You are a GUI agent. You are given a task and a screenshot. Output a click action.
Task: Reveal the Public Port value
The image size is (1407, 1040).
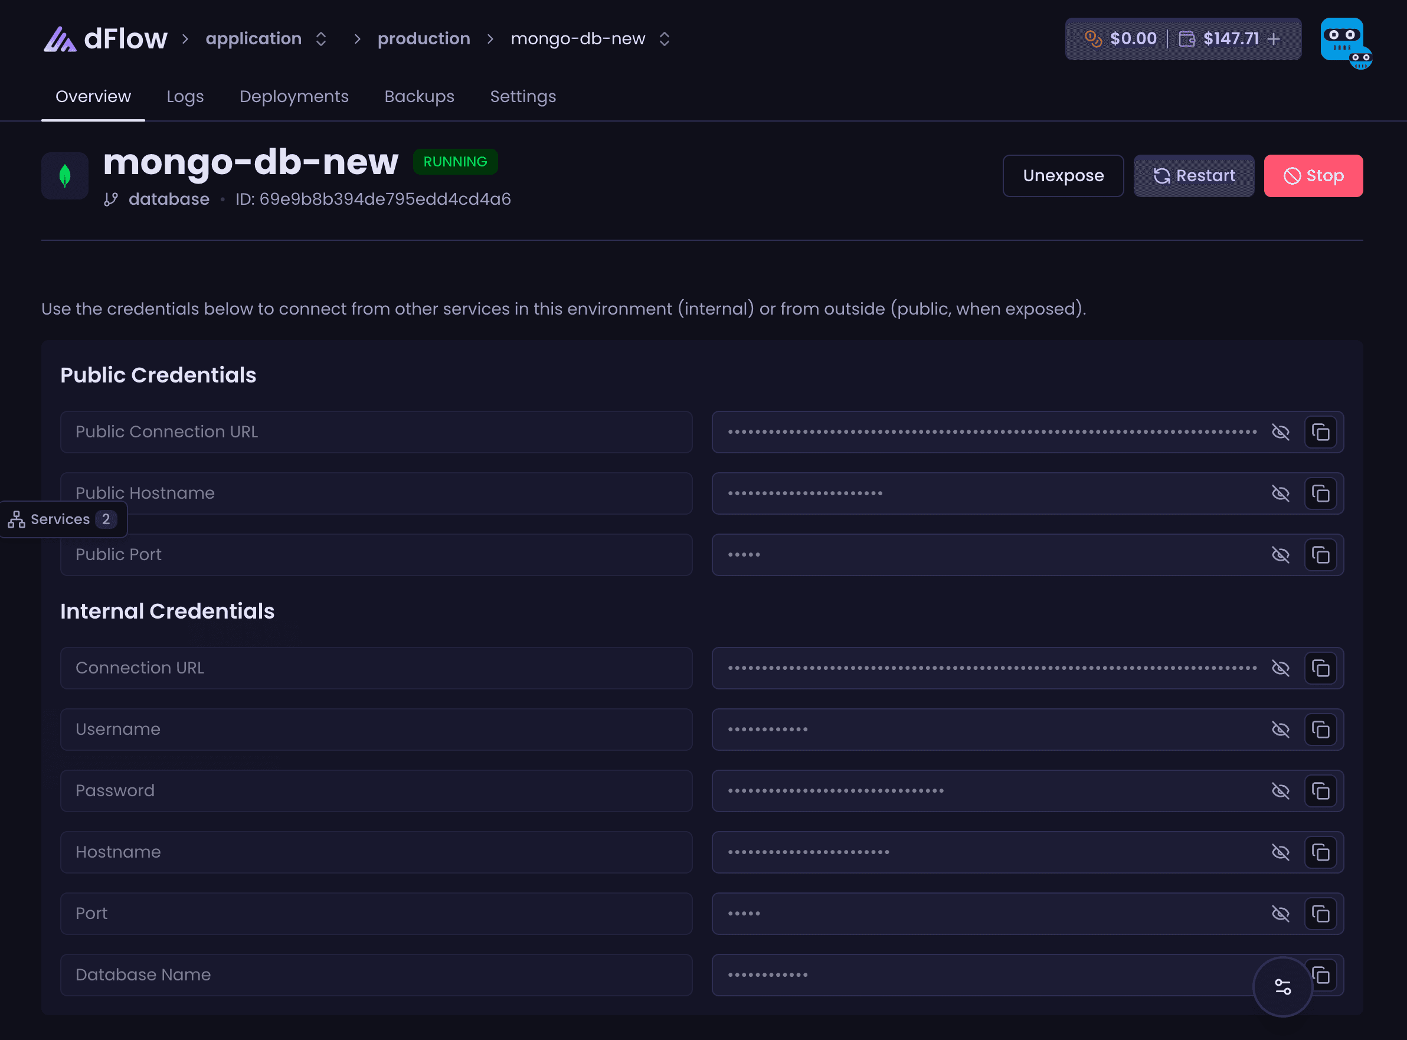click(x=1280, y=555)
